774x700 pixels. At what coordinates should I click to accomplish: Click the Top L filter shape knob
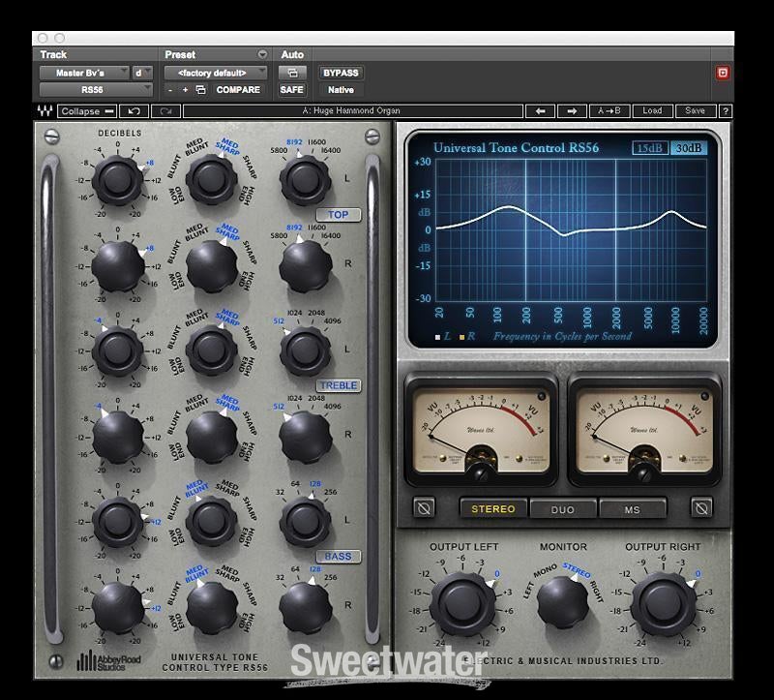pyautogui.click(x=211, y=179)
